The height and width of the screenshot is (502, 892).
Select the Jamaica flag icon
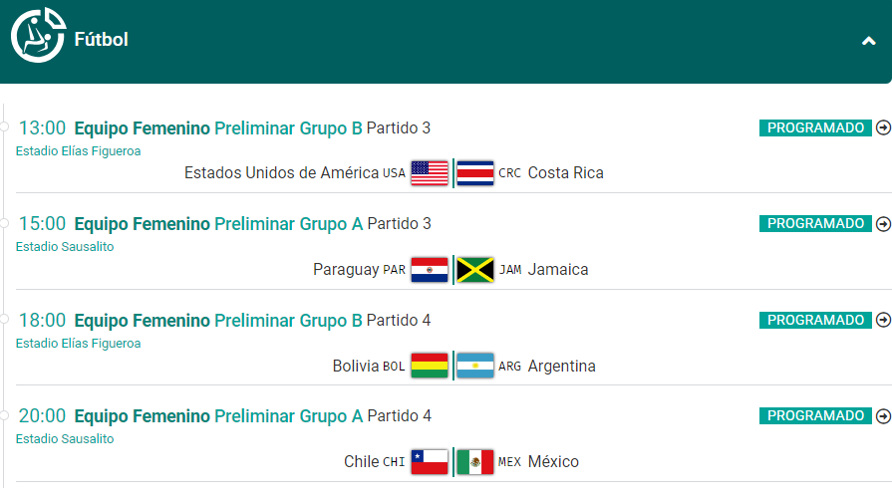475,270
